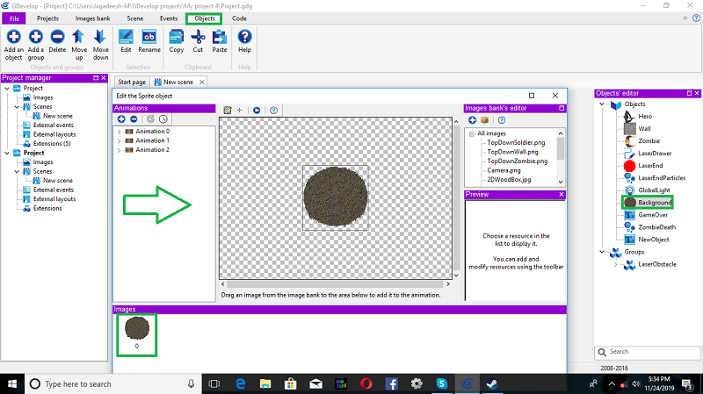Add a new animation with the plus icon
Viewport: 703px width, 394px height.
click(121, 118)
